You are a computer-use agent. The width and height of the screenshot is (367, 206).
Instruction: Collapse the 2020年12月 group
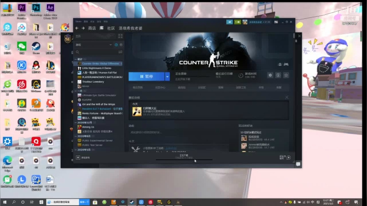tap(75, 122)
